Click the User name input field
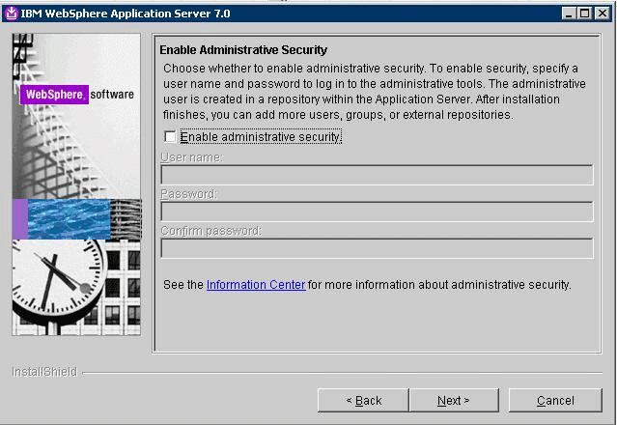Viewport: 617px width, 425px height. [377, 175]
